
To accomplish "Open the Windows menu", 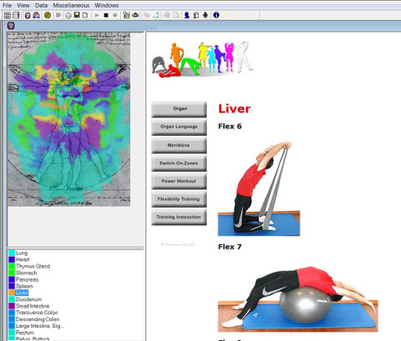I will coord(107,5).
